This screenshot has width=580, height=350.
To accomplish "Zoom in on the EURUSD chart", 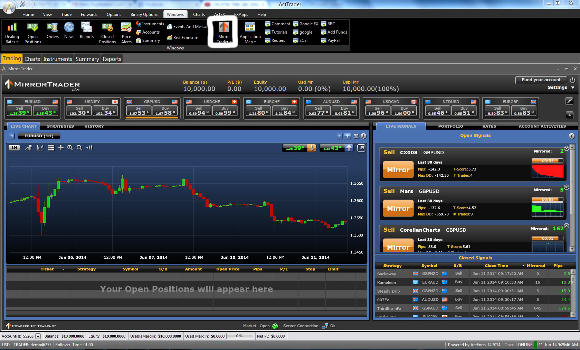I will 70,148.
